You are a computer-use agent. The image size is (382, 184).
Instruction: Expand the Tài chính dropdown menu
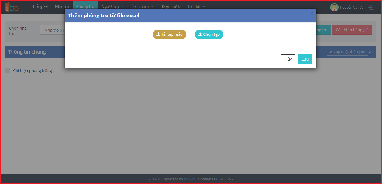tap(143, 6)
